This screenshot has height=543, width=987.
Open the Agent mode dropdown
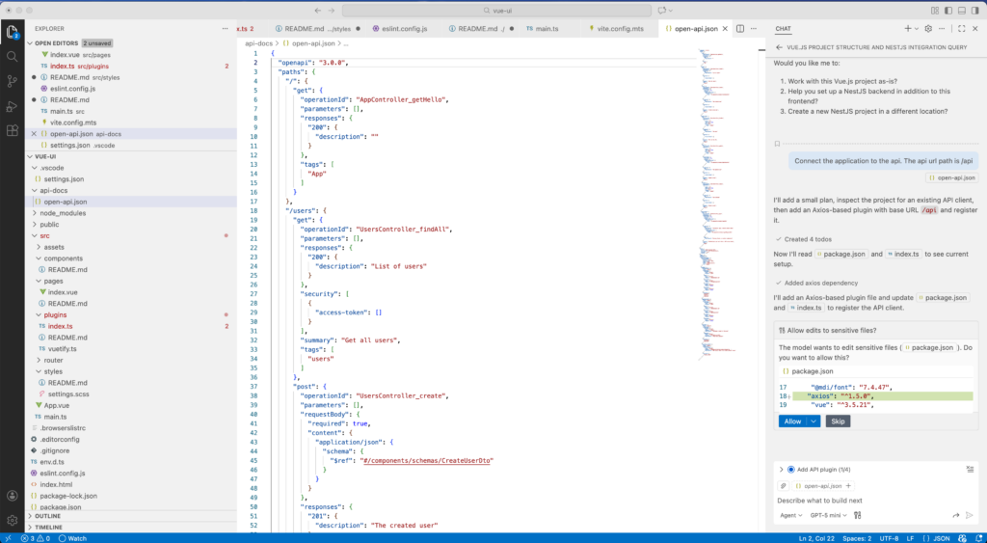click(x=794, y=516)
